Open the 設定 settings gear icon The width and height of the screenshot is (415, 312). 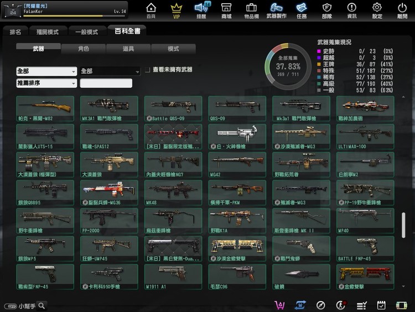377,11
